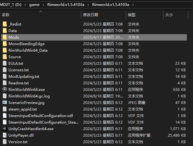193x146 pixels.
Task: Go to first Rimworld.v1.5.4103a breadcrumb segment
Action: click(66, 5)
